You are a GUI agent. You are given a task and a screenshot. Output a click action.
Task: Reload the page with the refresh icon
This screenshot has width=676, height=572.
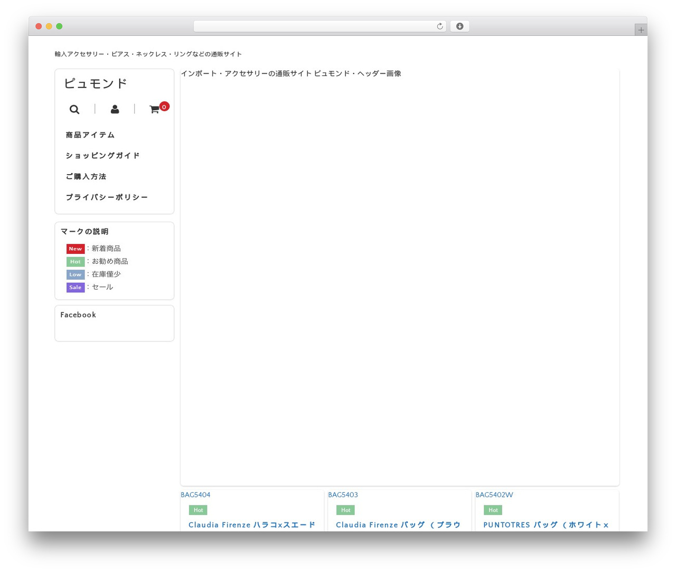click(439, 26)
